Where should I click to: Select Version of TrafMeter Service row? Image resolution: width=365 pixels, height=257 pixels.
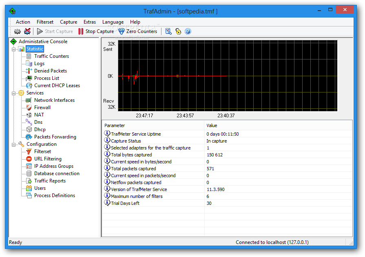[227, 189]
